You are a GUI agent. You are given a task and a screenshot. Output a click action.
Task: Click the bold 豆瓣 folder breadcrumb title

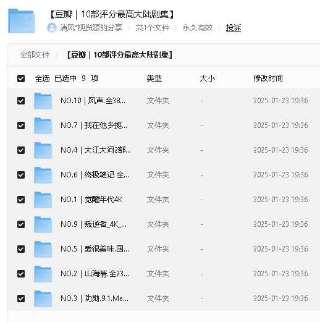pos(120,55)
